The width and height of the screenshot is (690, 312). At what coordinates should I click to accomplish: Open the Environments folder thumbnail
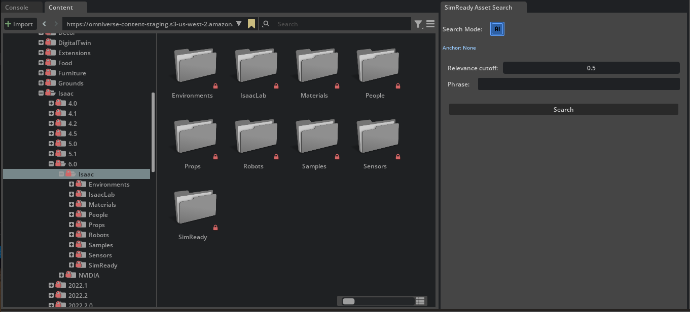[195, 66]
